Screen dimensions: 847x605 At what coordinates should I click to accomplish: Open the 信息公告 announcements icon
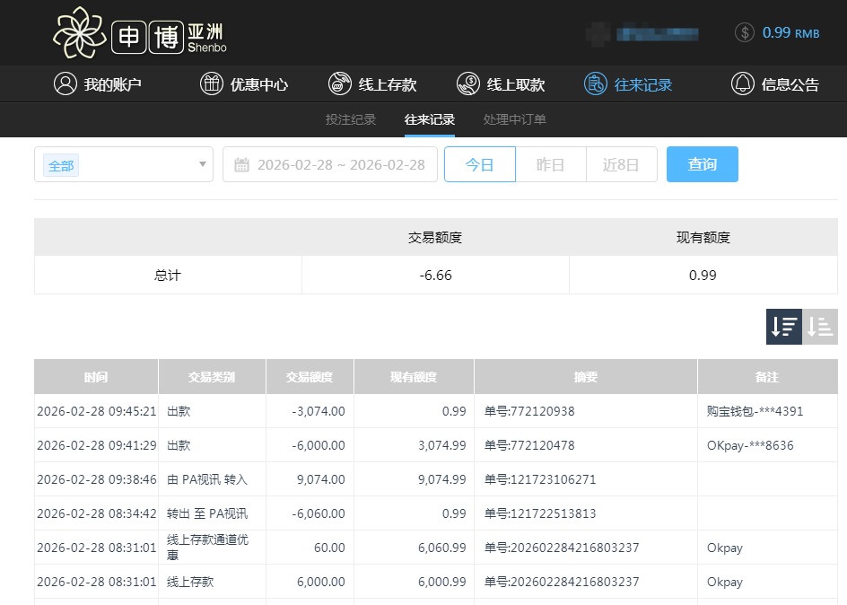pyautogui.click(x=742, y=83)
